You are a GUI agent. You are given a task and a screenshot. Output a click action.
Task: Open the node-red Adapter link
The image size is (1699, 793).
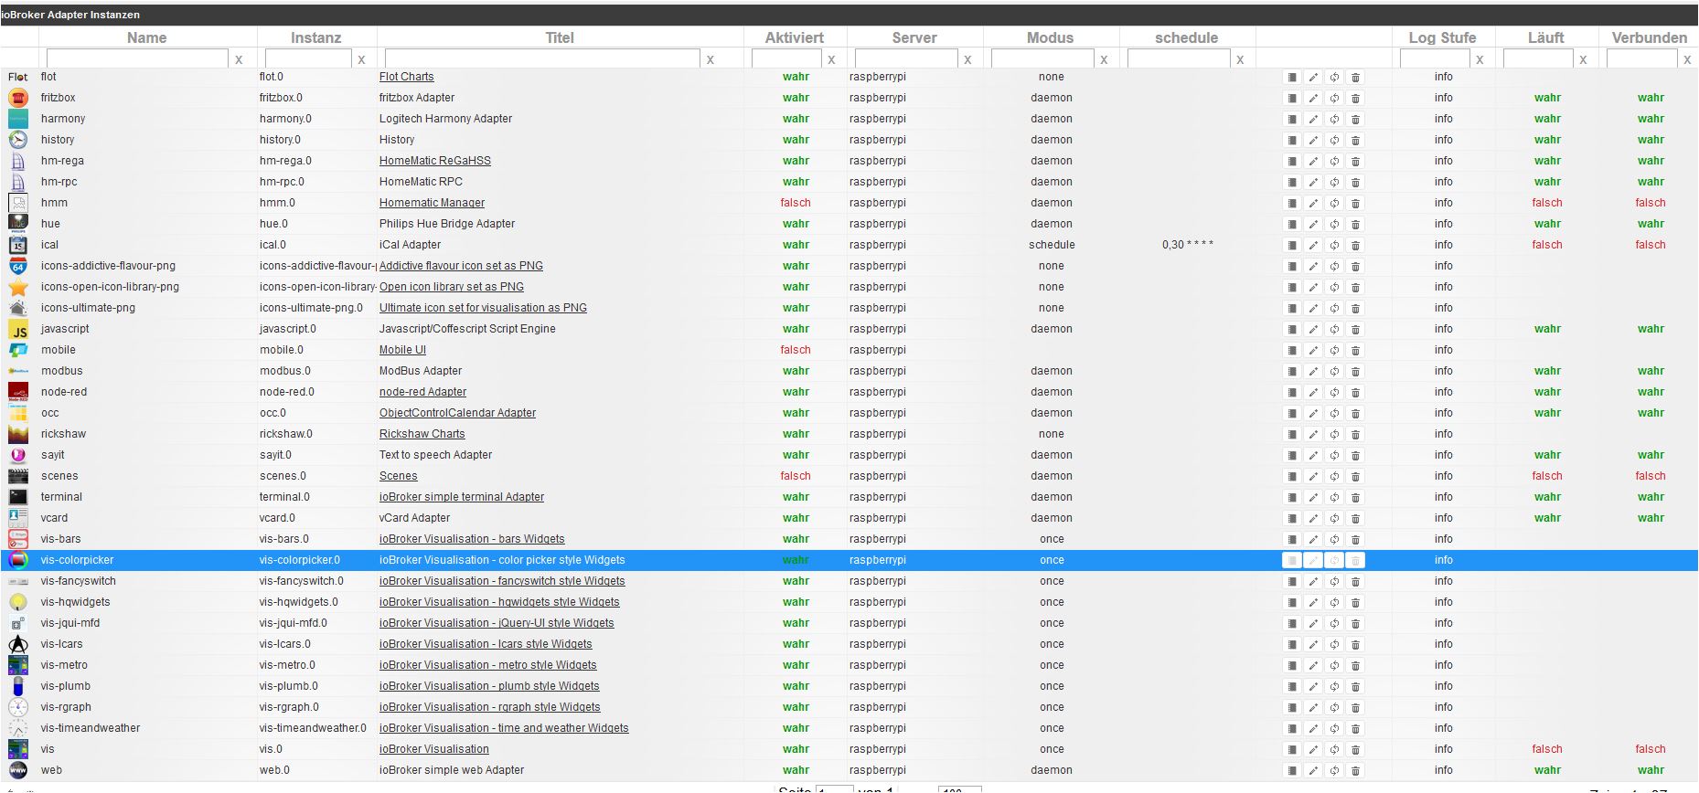click(x=422, y=392)
